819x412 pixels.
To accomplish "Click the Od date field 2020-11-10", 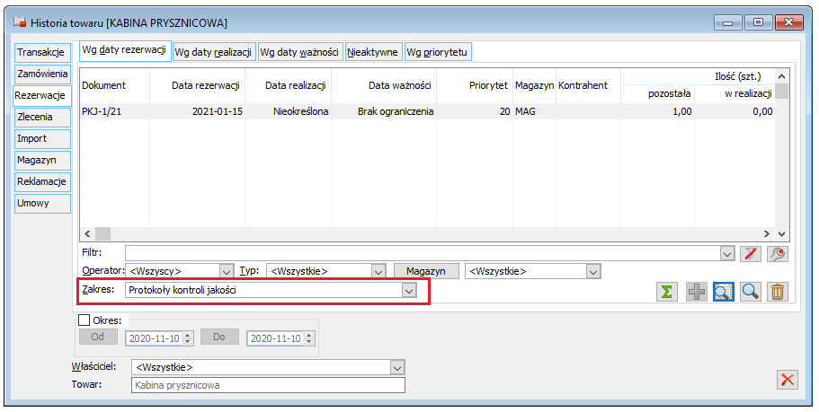I will coord(155,338).
